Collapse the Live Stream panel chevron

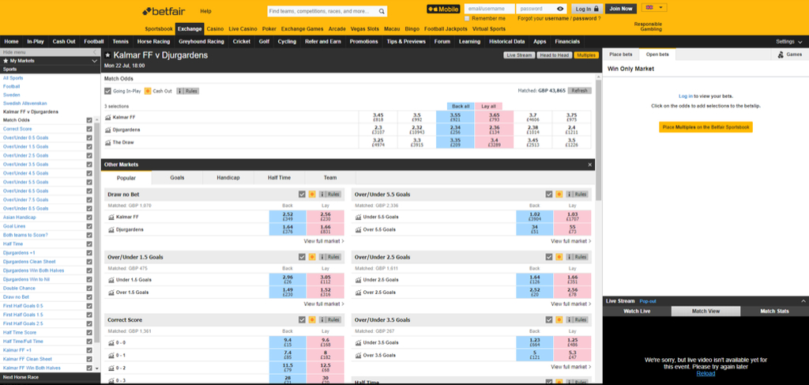point(803,301)
